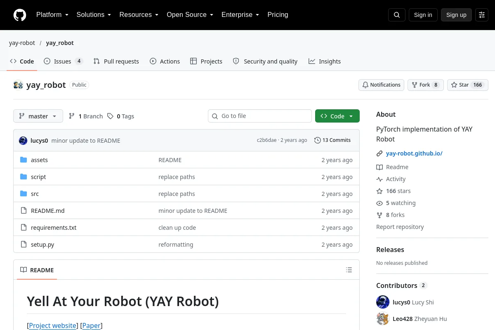Visit yay-robot.github.io website link
The height and width of the screenshot is (330, 495).
point(414,153)
